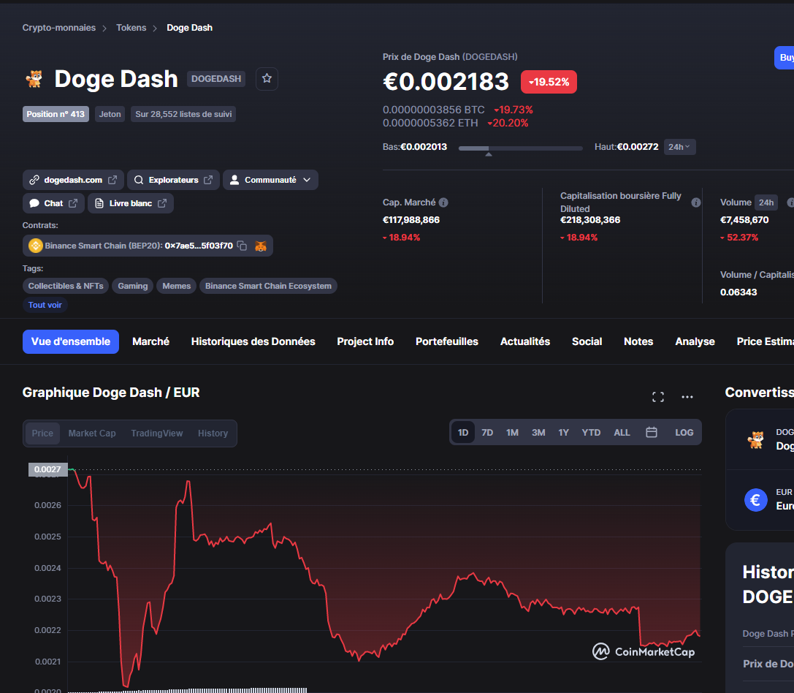Open the chart calendar date picker

pos(652,433)
